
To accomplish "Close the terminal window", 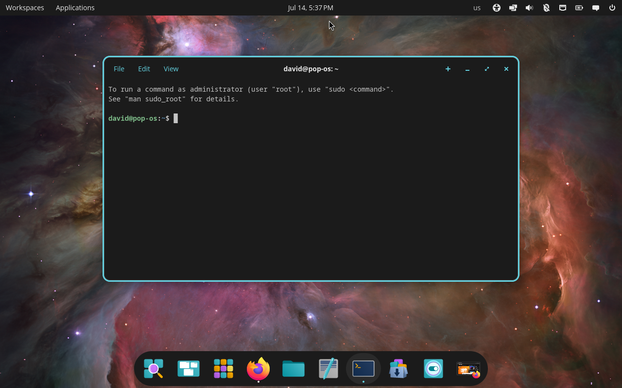I will pyautogui.click(x=506, y=69).
